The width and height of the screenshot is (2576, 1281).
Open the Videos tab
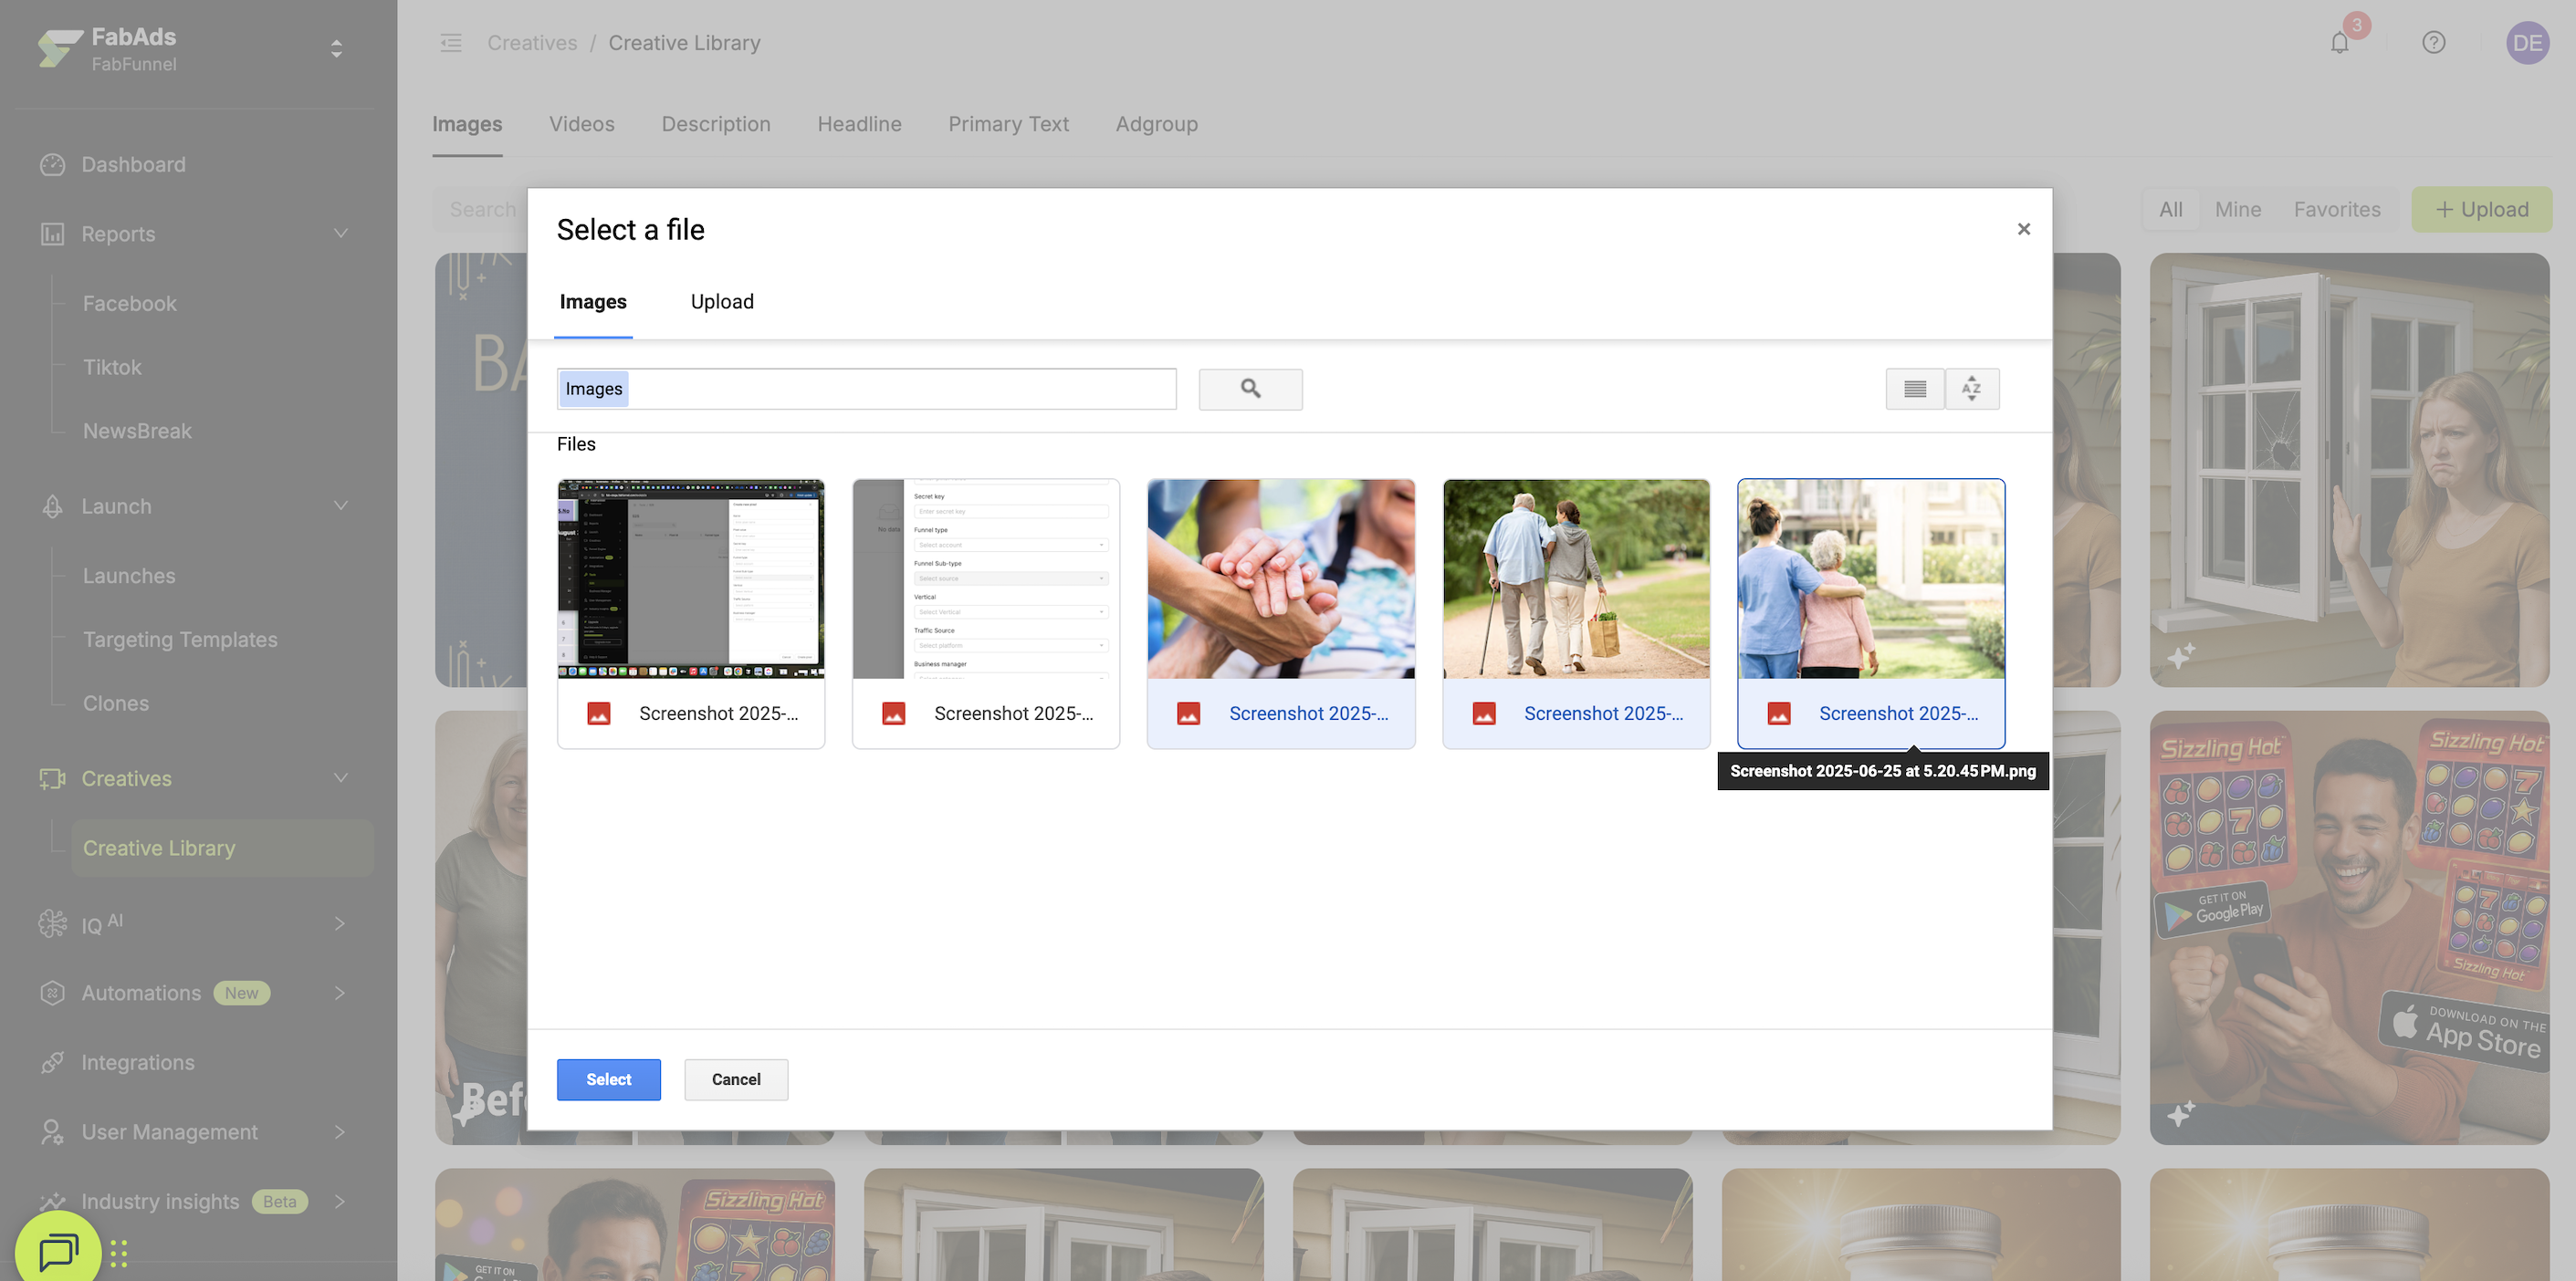[581, 124]
